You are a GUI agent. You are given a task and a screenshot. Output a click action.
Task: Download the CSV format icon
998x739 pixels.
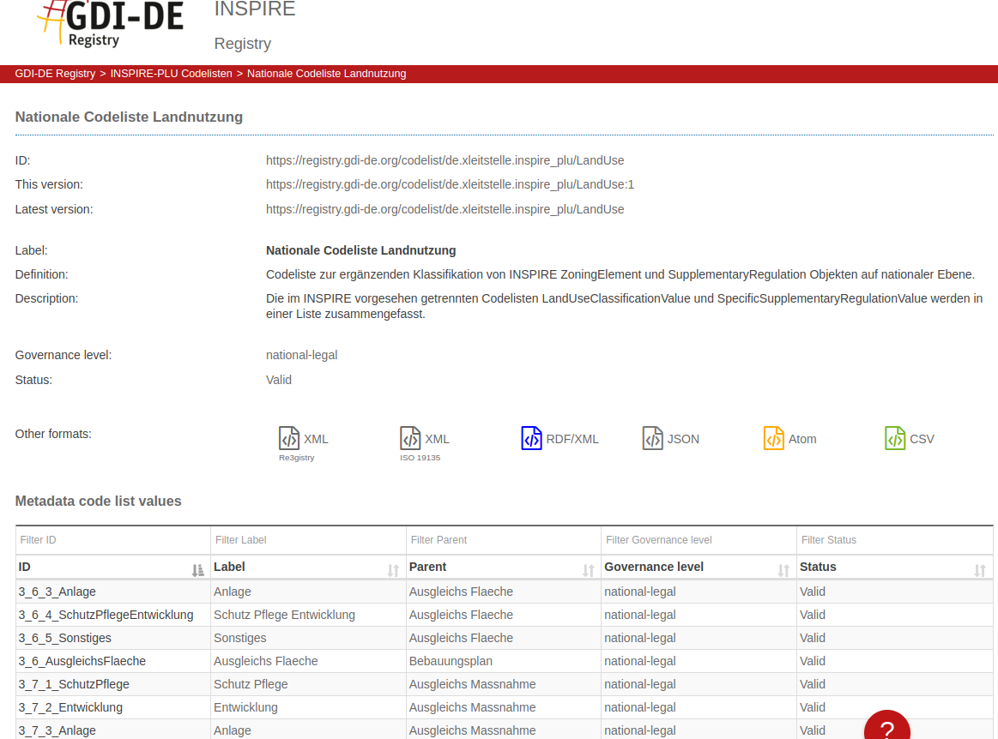click(x=895, y=438)
